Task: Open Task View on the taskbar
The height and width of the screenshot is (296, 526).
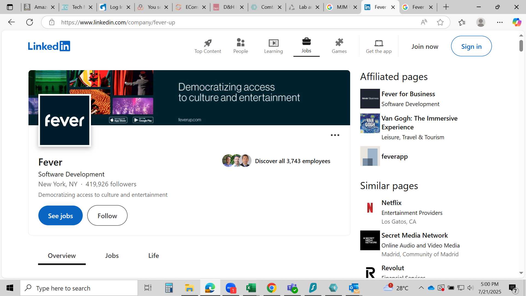Action: tap(148, 288)
